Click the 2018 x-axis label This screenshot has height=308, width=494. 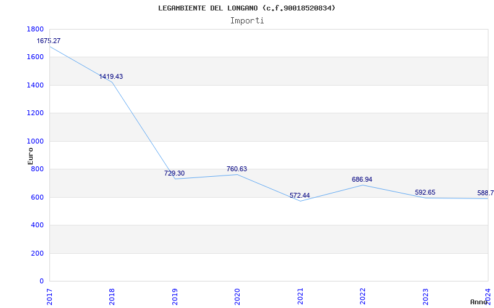tap(112, 297)
